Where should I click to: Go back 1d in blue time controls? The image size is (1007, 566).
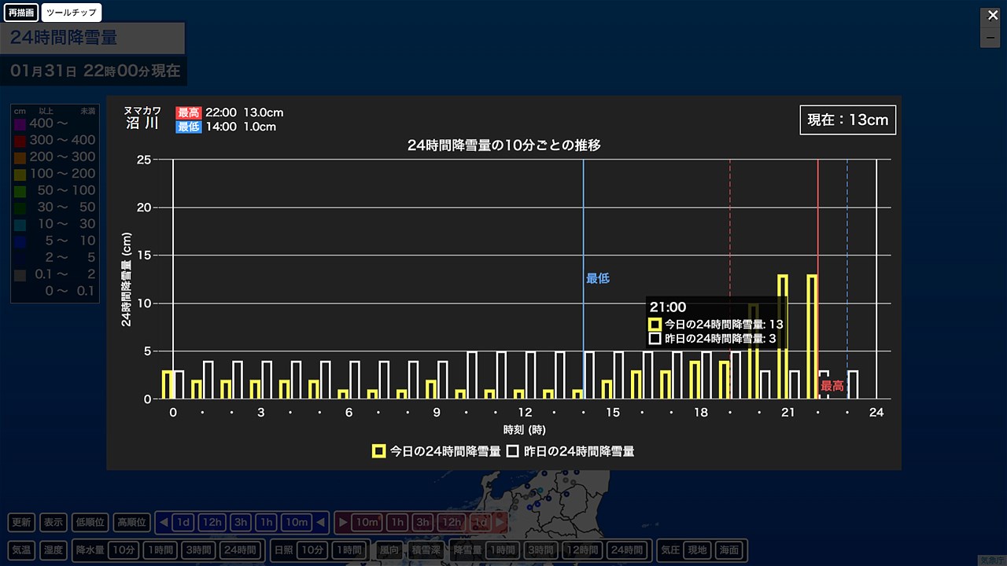pos(183,522)
